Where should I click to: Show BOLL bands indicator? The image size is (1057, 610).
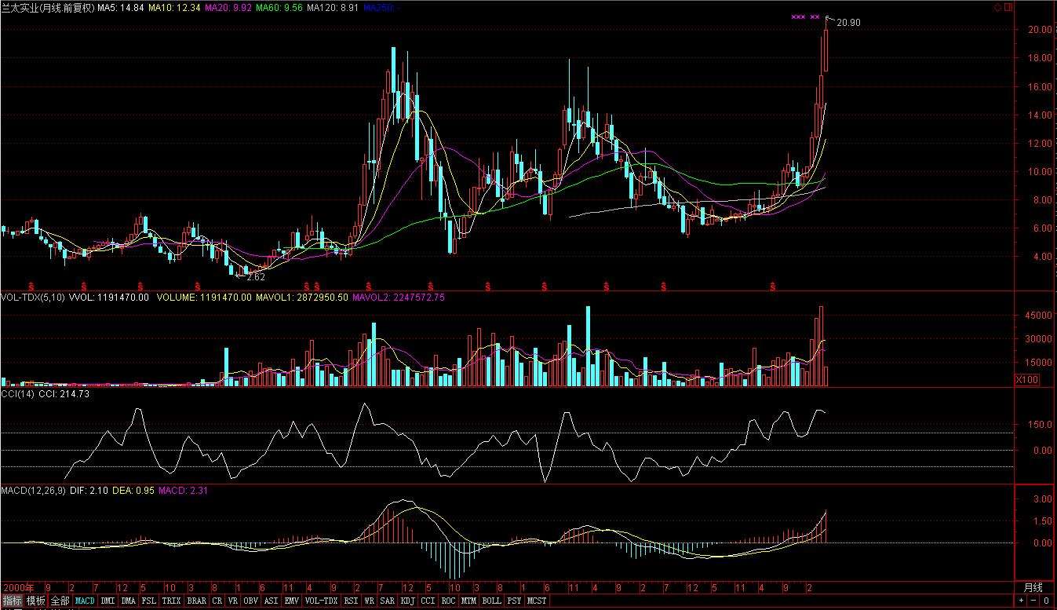tap(493, 601)
